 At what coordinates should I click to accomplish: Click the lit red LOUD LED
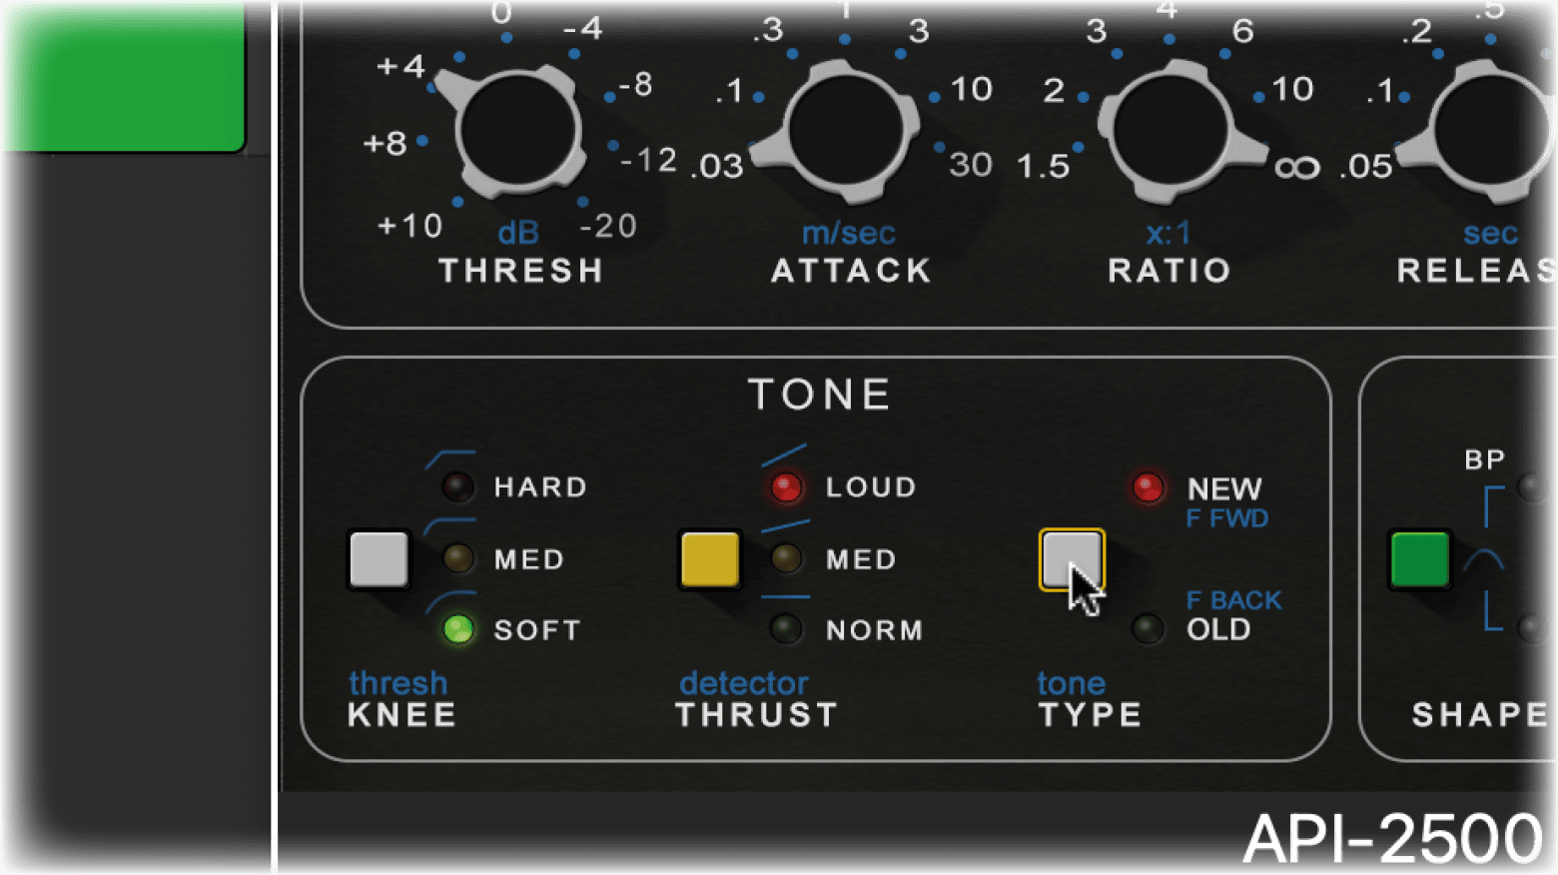pyautogui.click(x=786, y=486)
